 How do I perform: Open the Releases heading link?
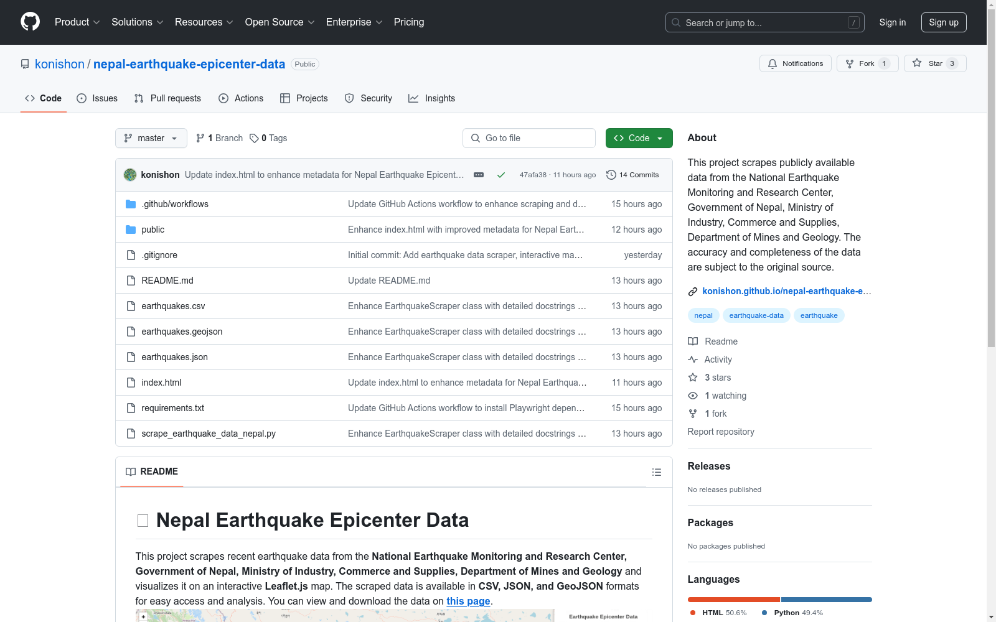709,466
